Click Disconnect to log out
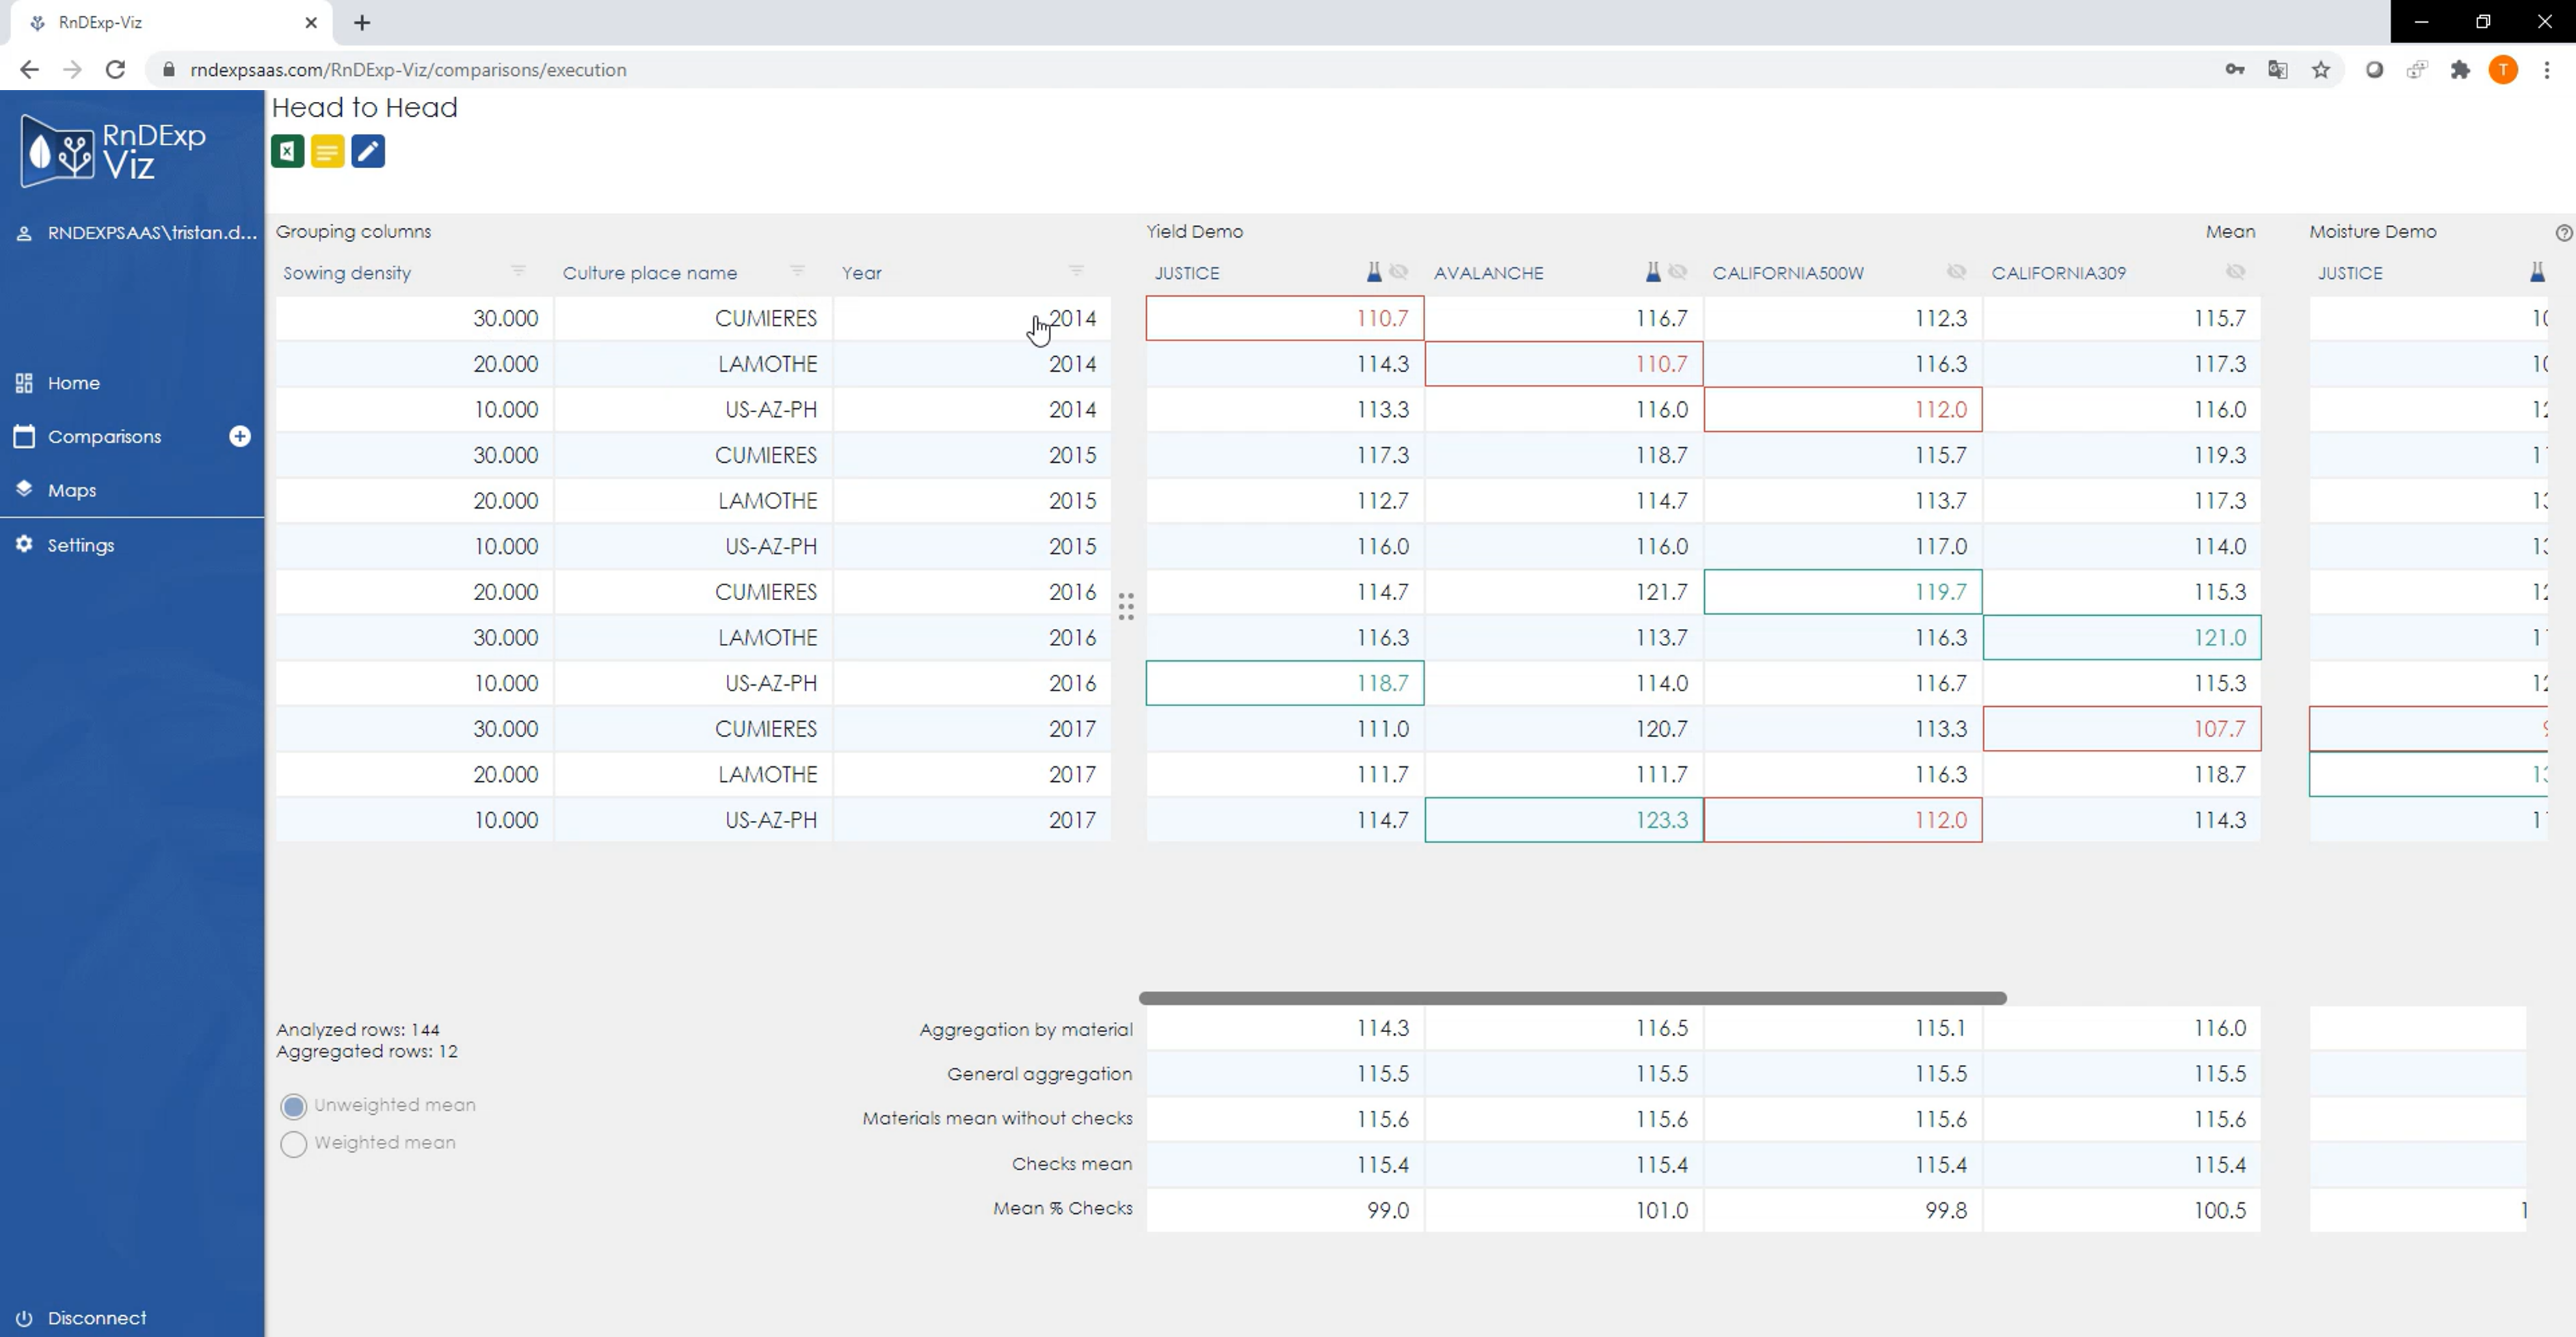The width and height of the screenshot is (2576, 1337). point(96,1318)
